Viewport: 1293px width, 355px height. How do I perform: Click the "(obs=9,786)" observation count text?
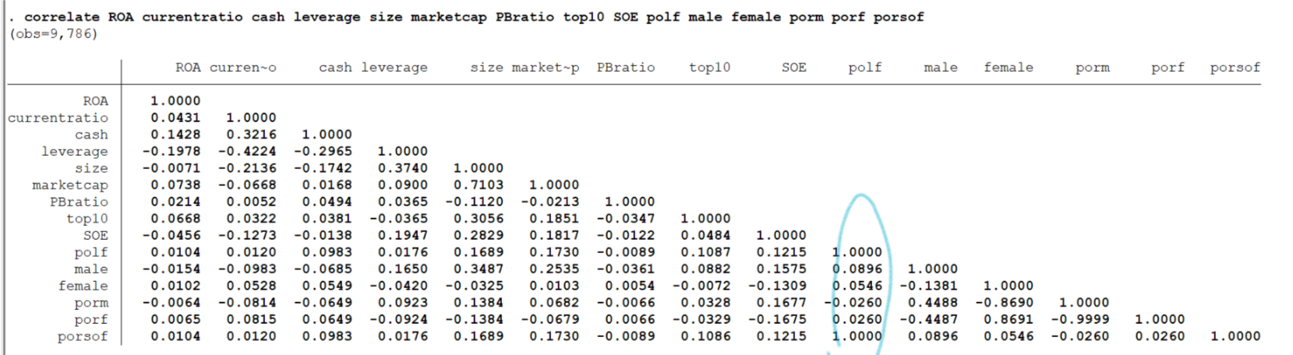click(53, 34)
